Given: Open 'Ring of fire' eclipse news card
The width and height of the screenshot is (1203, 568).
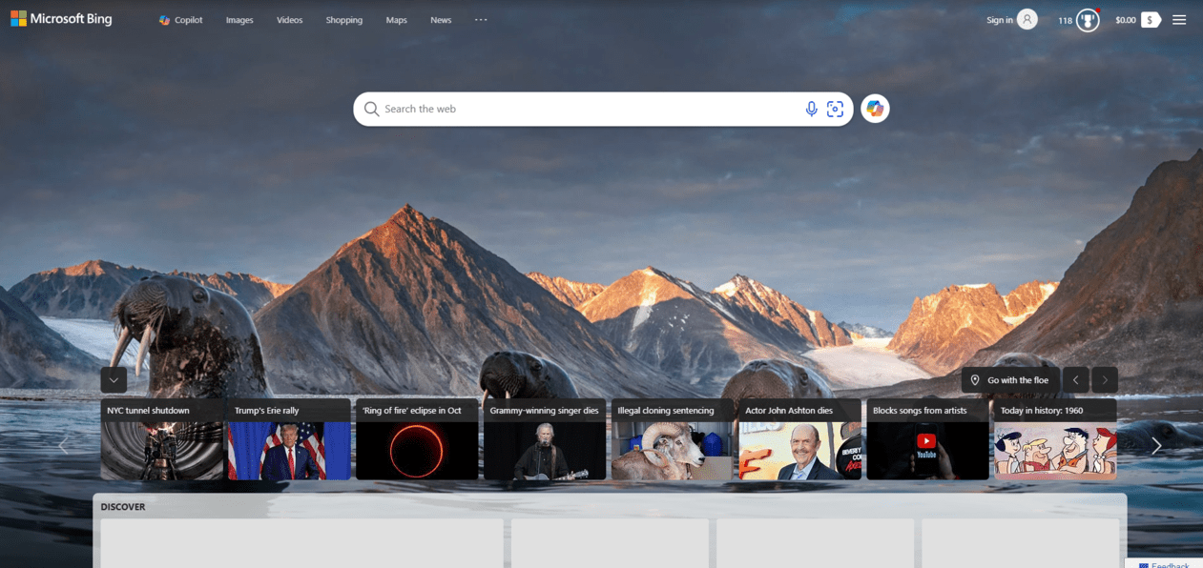Looking at the screenshot, I should pos(417,439).
